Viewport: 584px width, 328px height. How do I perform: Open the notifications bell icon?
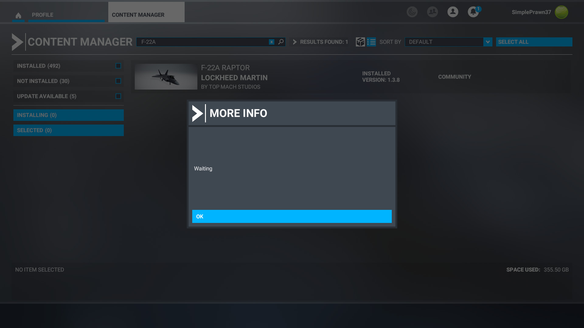(473, 12)
